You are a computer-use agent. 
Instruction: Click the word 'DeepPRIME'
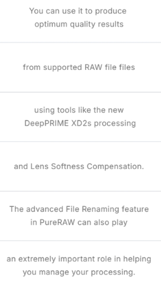coord(47,124)
